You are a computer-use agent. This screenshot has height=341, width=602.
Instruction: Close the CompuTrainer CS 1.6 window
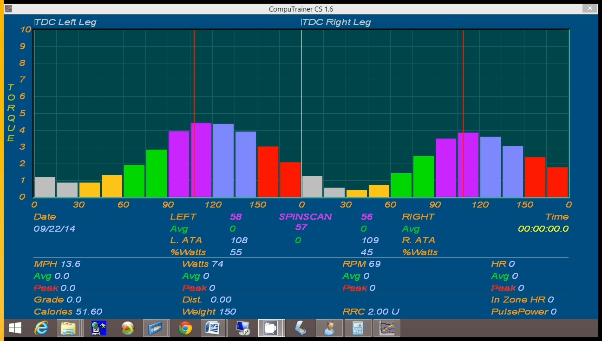click(589, 8)
